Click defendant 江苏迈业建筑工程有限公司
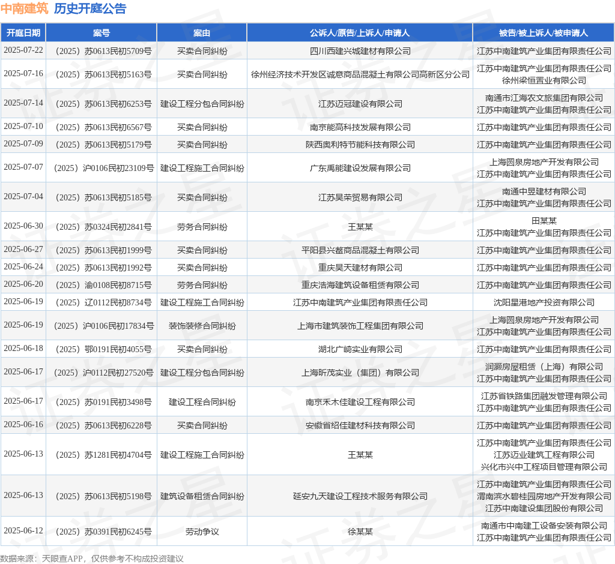This screenshot has height=564, width=615. coord(544,455)
